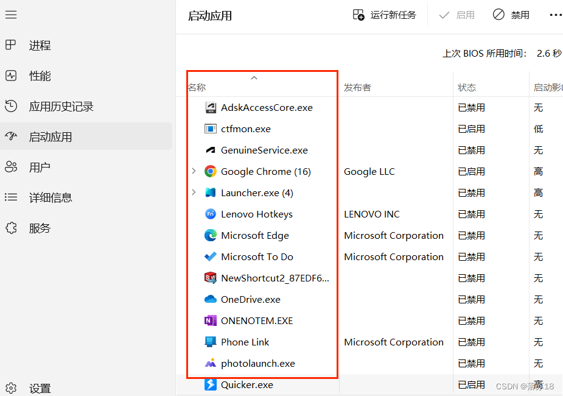The width and height of the screenshot is (563, 396).
Task: Click the 上次 BIOS 所用时间 label
Action: [x=484, y=54]
